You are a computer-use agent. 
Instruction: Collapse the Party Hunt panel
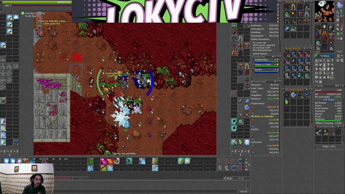[x=278, y=82]
